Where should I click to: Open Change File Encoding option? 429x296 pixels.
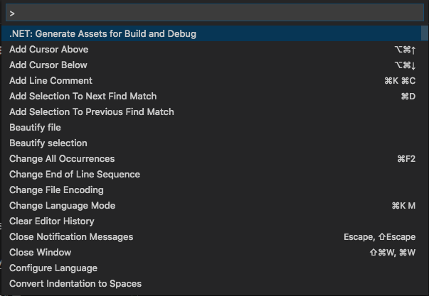tap(211, 190)
